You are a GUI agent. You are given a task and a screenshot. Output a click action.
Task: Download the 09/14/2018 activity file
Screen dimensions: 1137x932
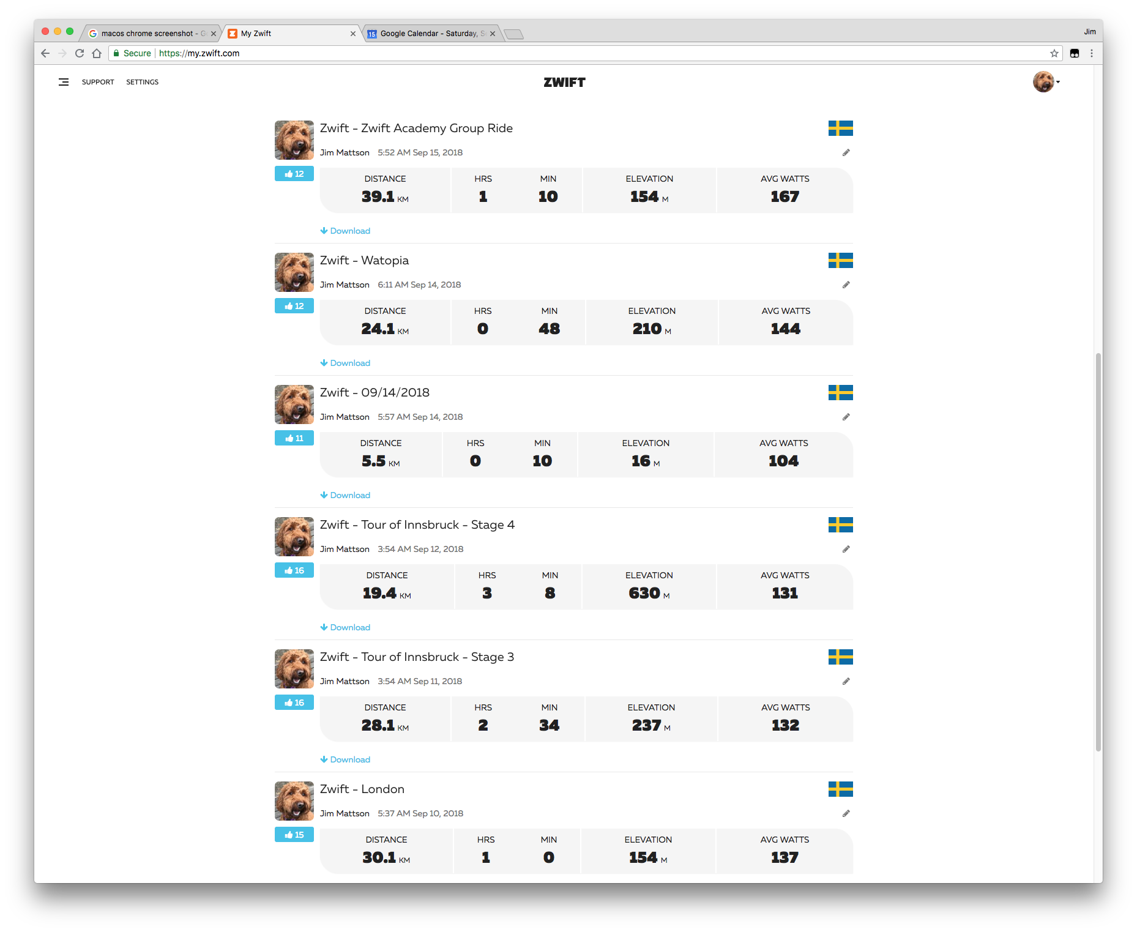tap(345, 495)
